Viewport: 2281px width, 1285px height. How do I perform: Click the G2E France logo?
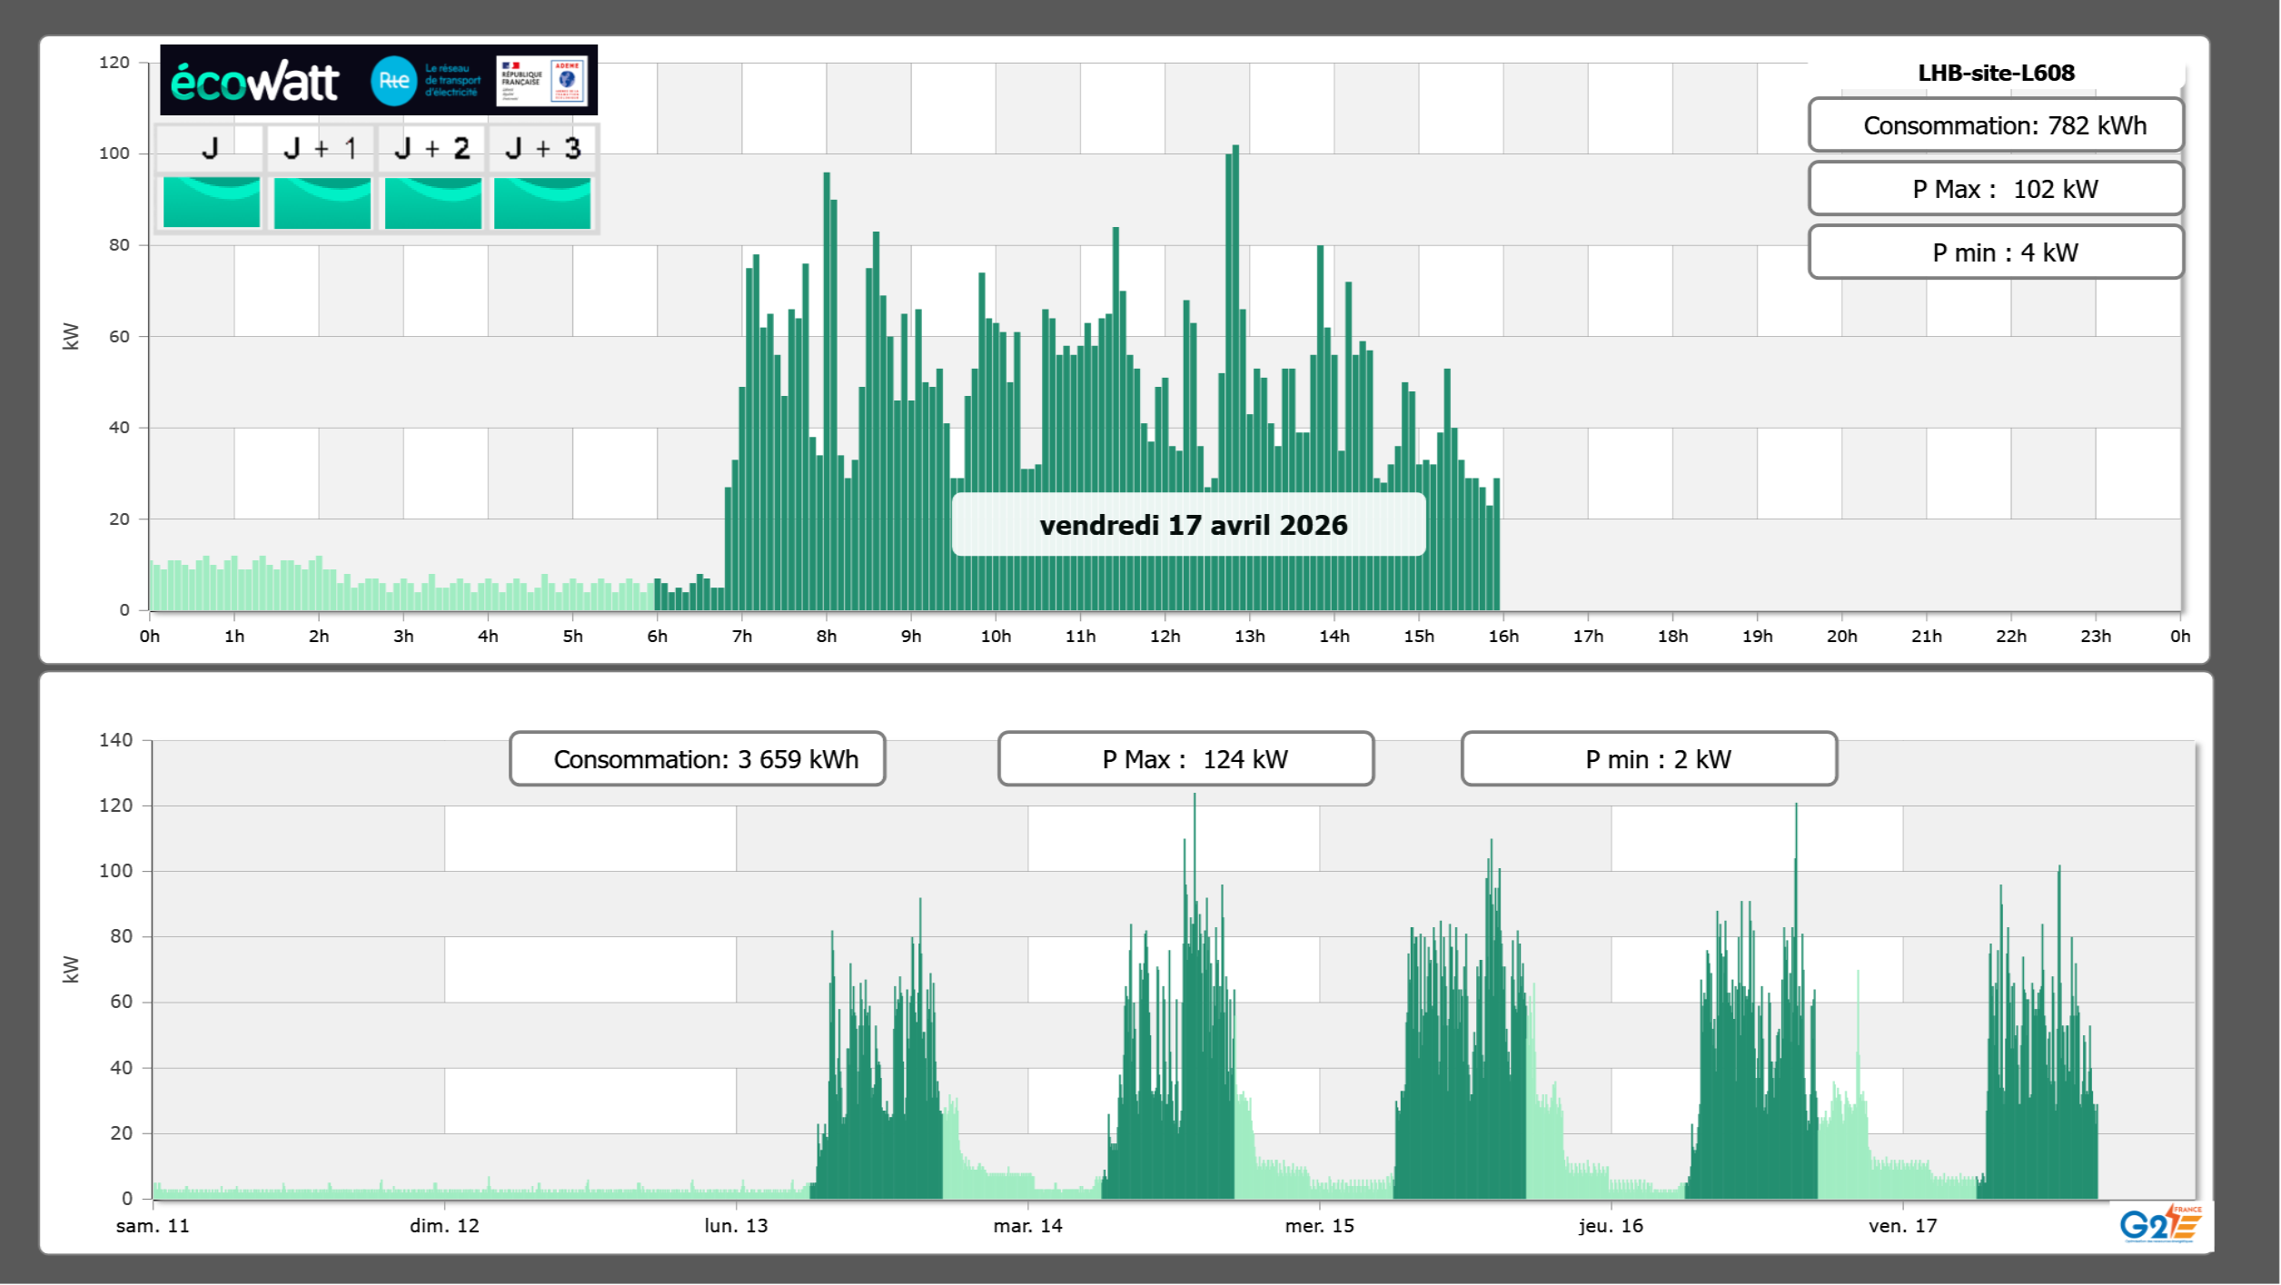[2159, 1224]
